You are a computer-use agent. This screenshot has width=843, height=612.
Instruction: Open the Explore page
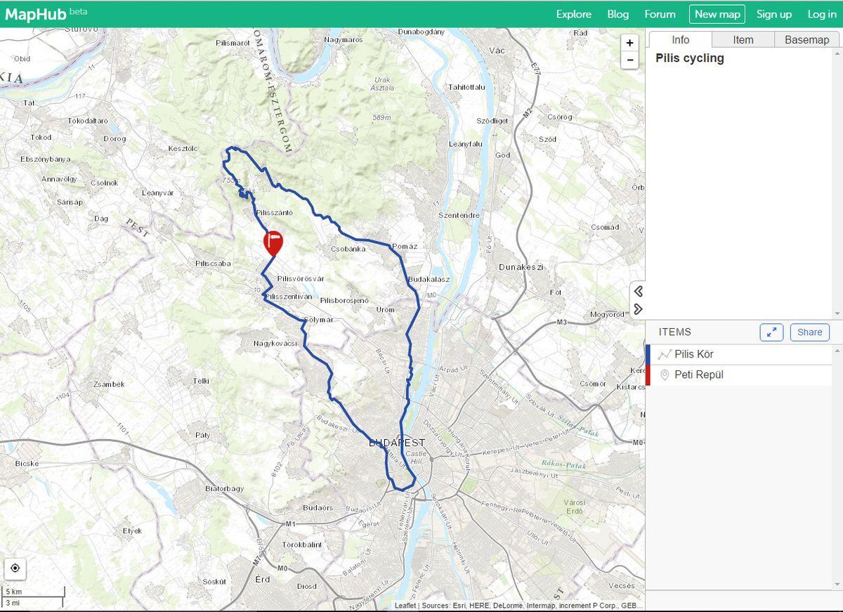(x=574, y=14)
